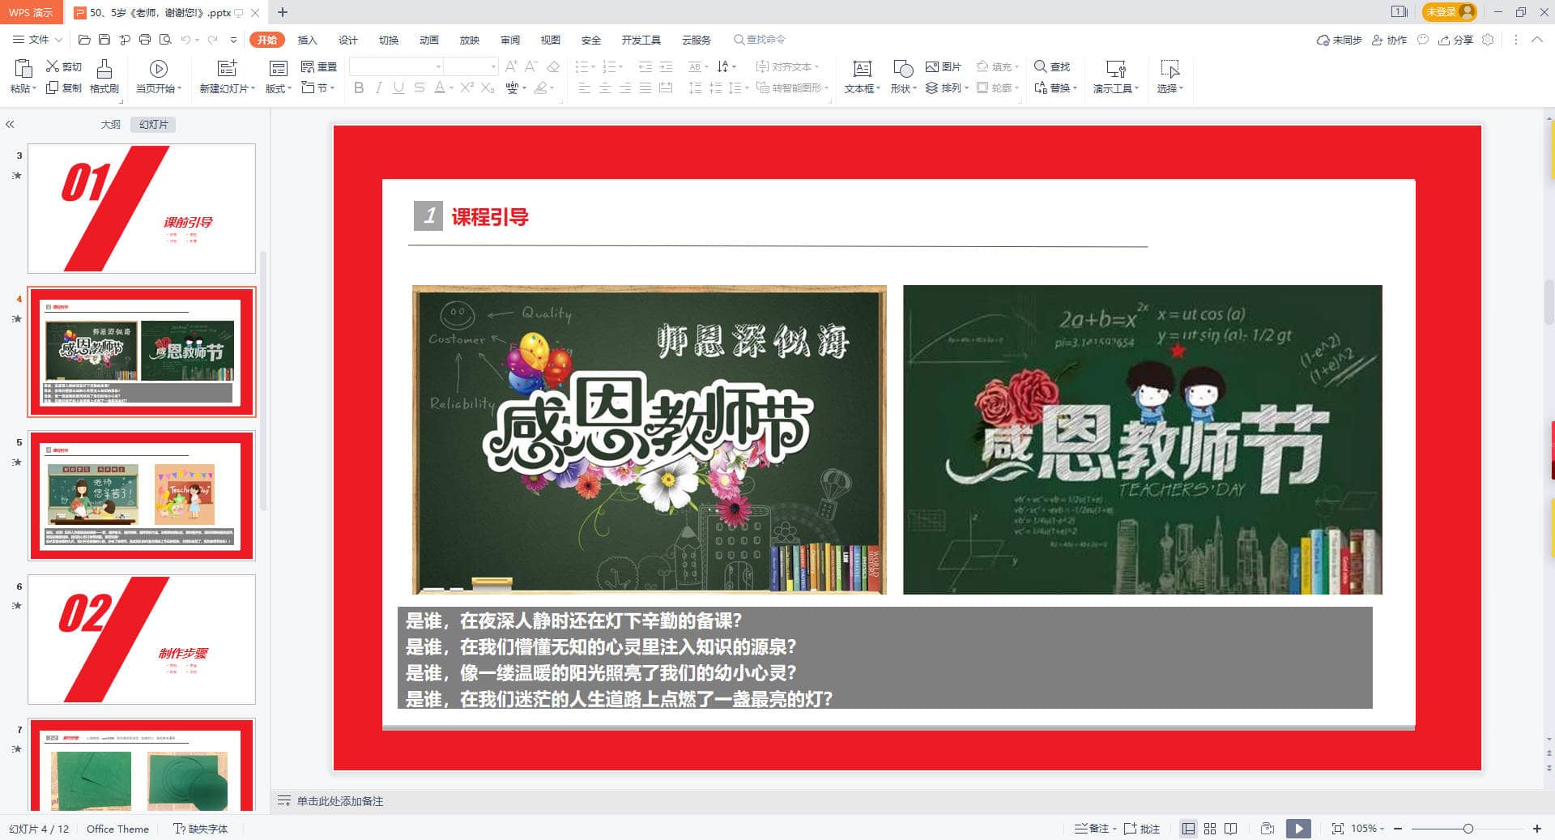Viewport: 1555px width, 840px height.
Task: Open the 版式 layout dropdown
Action: [x=279, y=88]
